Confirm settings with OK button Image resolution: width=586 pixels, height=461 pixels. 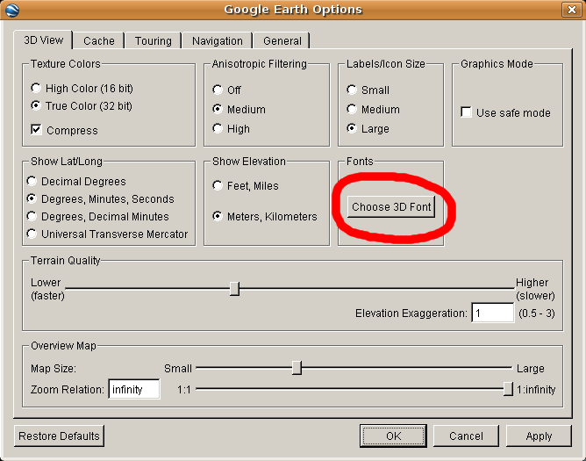click(393, 436)
